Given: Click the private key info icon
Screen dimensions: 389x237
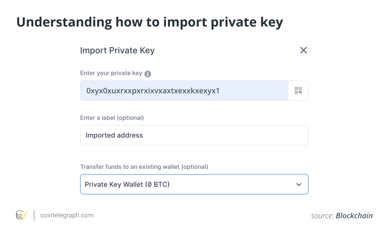Looking at the screenshot, I should tap(148, 74).
